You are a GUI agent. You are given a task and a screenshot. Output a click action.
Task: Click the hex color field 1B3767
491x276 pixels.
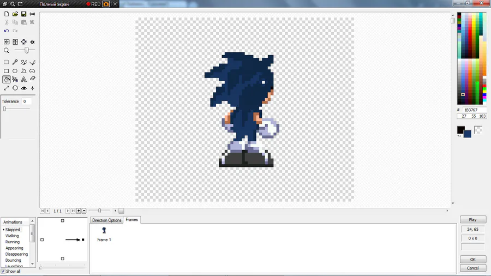(x=474, y=110)
